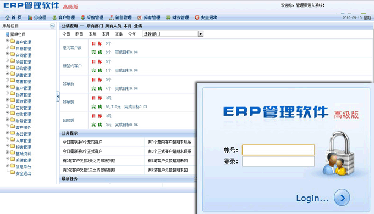Click the sidebar splitter arrow handle
Screen dimensions: 374x214
(x=58, y=97)
